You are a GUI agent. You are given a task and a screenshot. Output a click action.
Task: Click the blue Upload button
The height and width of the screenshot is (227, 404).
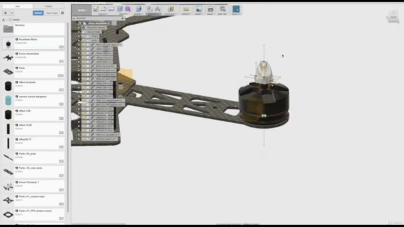pos(38,13)
